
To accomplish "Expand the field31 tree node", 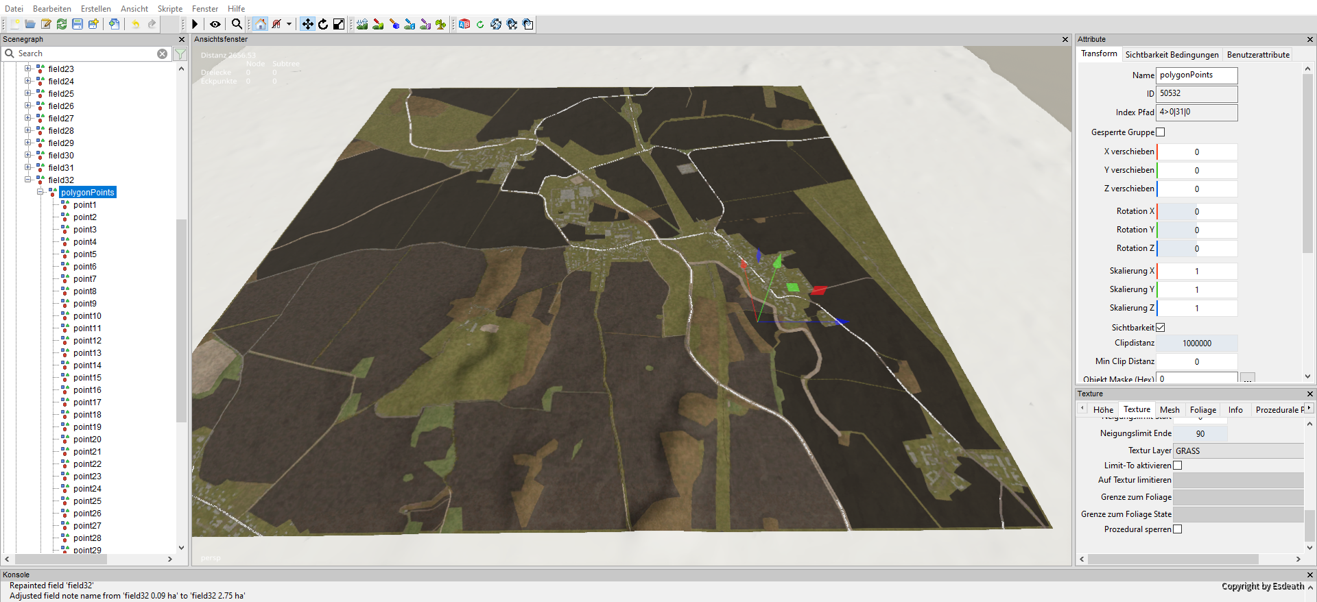I will pyautogui.click(x=28, y=167).
